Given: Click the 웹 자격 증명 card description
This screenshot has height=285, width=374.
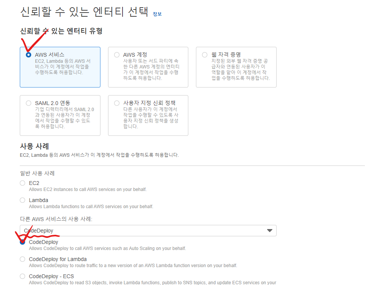Looking at the screenshot, I should [x=240, y=70].
